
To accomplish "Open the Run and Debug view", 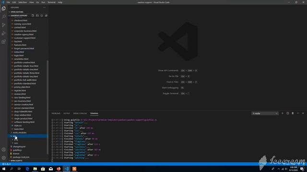I will [x=4, y=33].
